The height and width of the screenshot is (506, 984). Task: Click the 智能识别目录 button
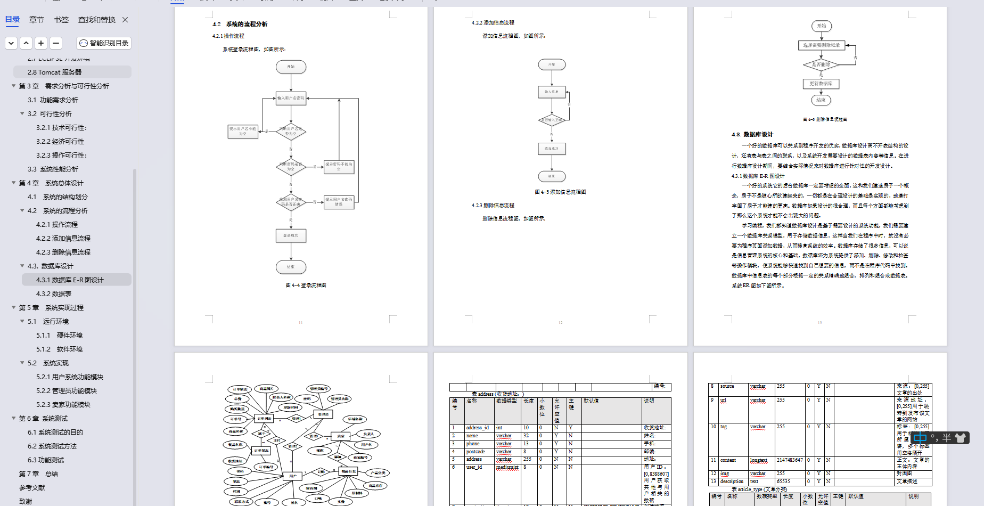click(x=104, y=43)
